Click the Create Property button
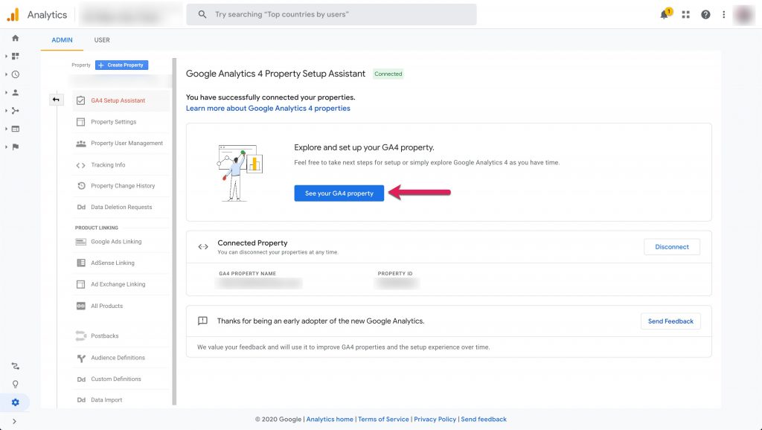The height and width of the screenshot is (430, 762). point(121,65)
